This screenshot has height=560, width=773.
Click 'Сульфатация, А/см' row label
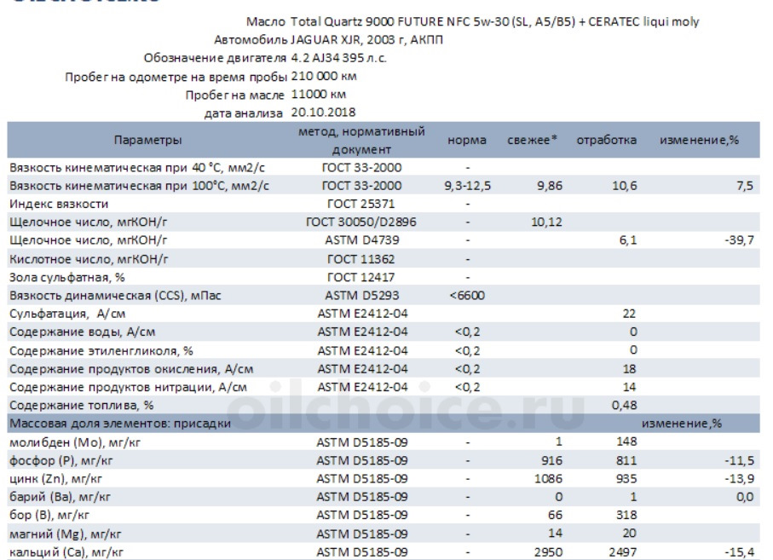pyautogui.click(x=67, y=314)
